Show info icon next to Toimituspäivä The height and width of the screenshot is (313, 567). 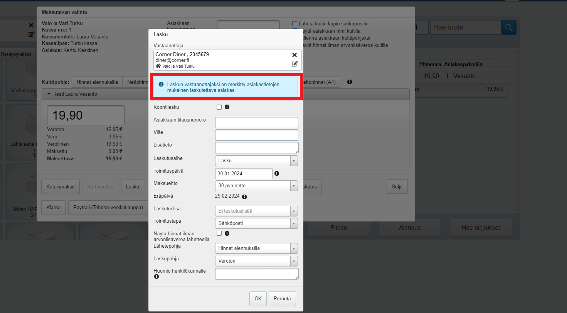click(277, 173)
